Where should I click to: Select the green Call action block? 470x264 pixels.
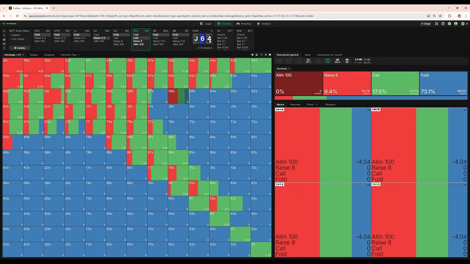(395, 83)
